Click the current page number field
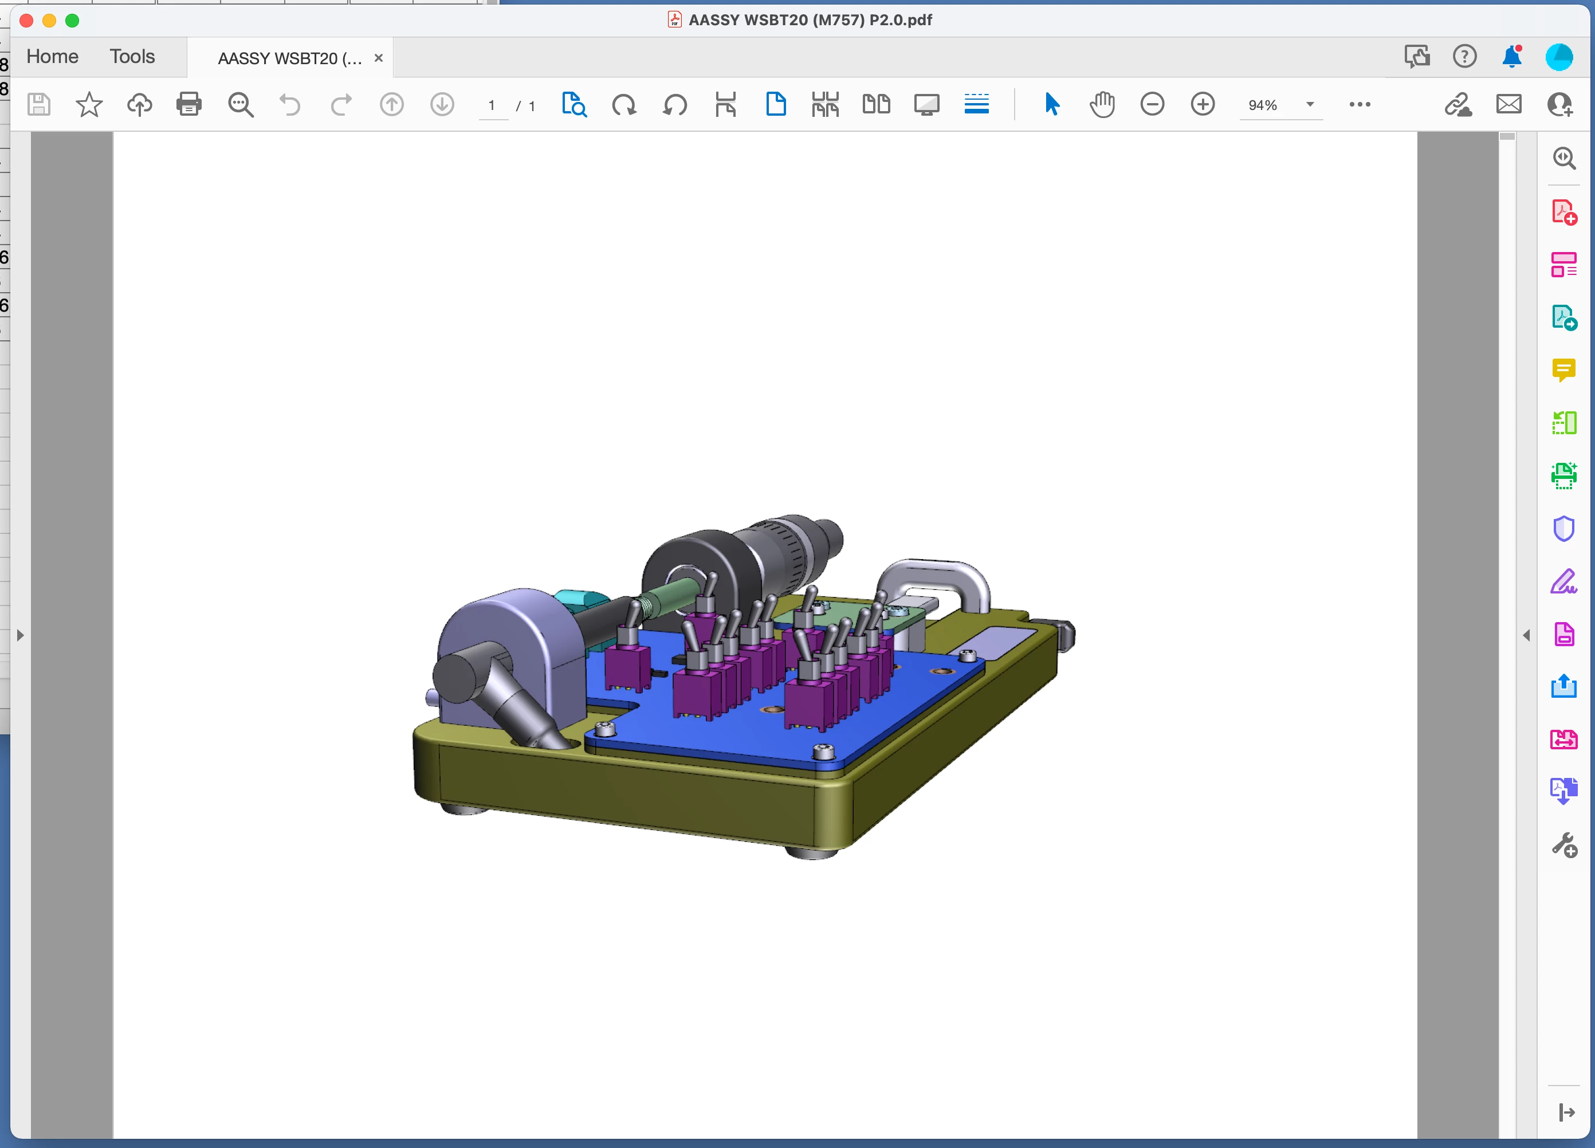Screen dimensions: 1595x1148 tap(492, 105)
